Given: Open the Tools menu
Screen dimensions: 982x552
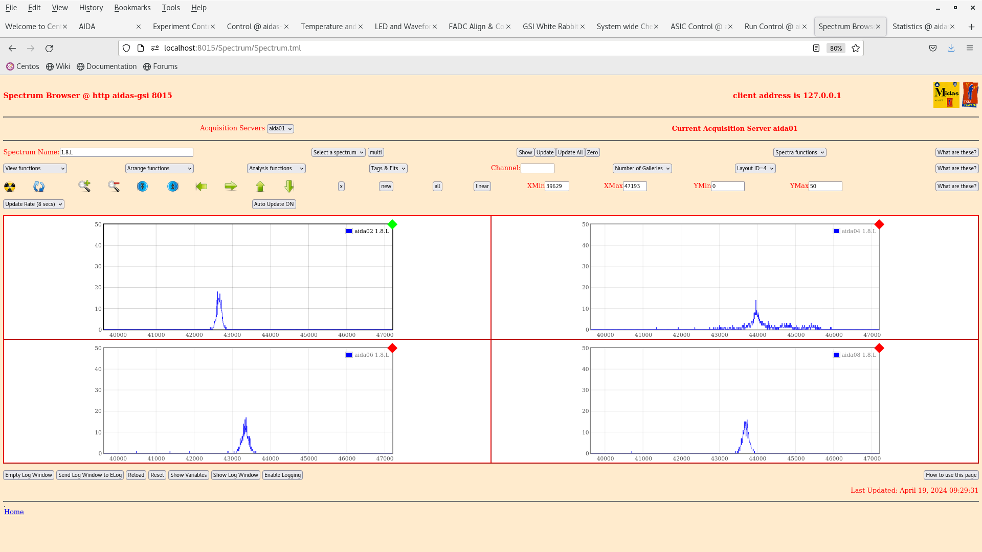Looking at the screenshot, I should [x=171, y=8].
